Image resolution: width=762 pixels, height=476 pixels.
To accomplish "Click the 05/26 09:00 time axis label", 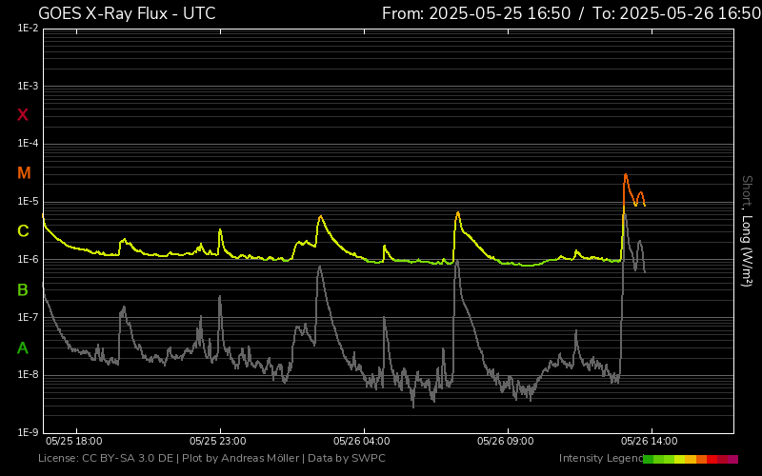I will tap(506, 442).
